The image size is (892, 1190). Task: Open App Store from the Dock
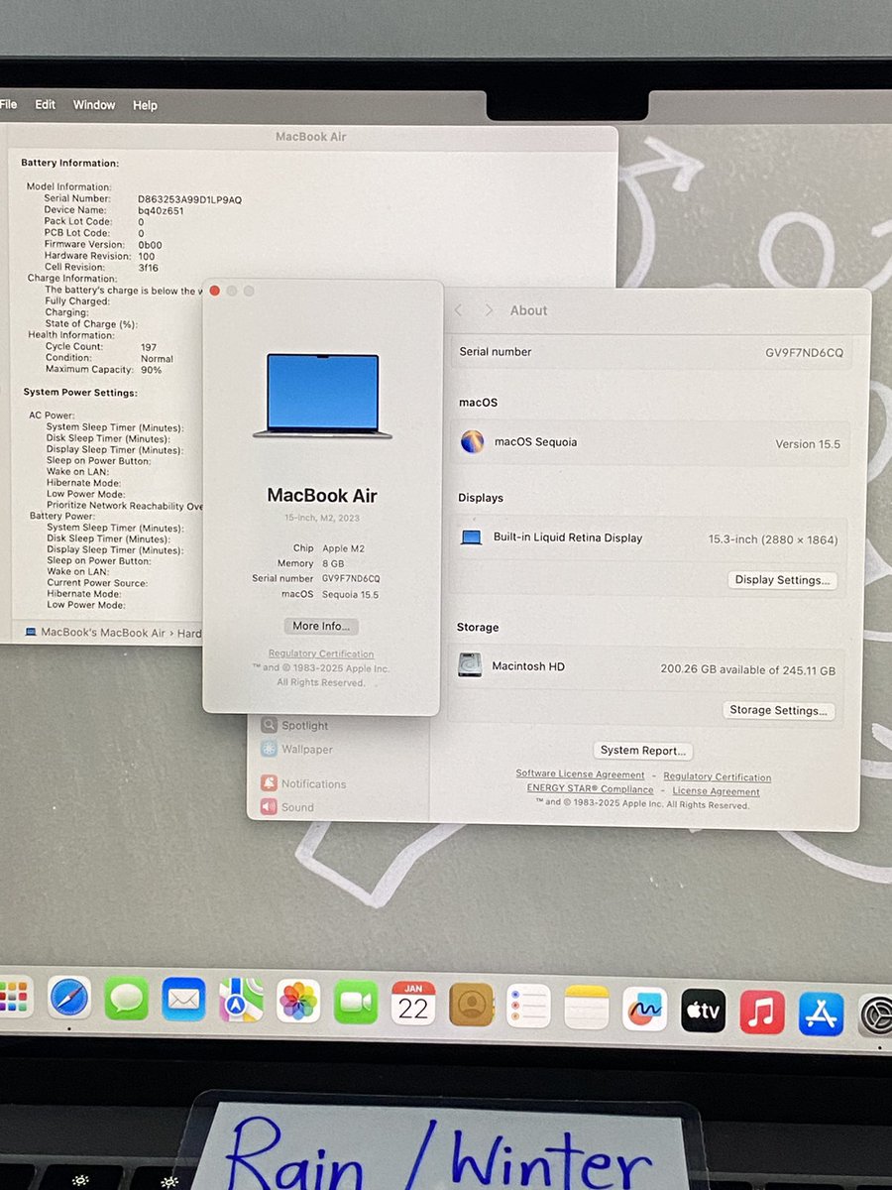[x=821, y=1013]
